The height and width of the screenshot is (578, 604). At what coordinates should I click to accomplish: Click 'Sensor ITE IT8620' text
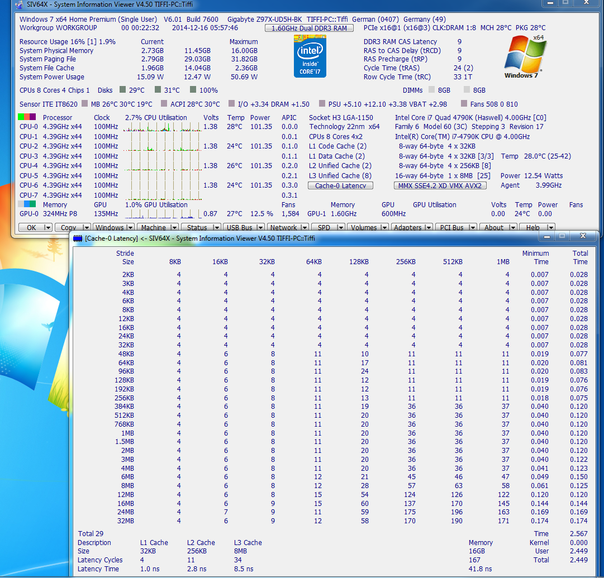click(49, 104)
